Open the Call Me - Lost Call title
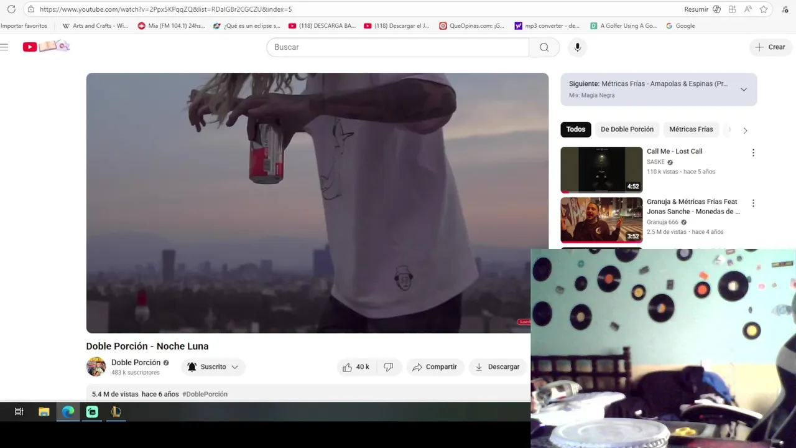796x448 pixels. pyautogui.click(x=675, y=151)
